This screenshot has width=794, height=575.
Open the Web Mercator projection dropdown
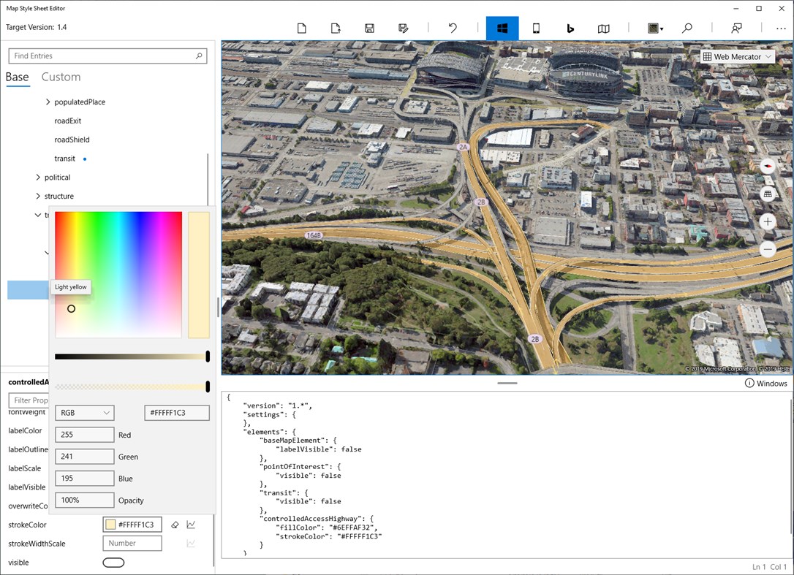pos(737,57)
